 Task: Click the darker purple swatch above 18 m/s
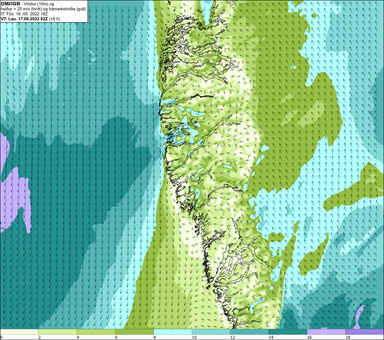click(x=364, y=332)
